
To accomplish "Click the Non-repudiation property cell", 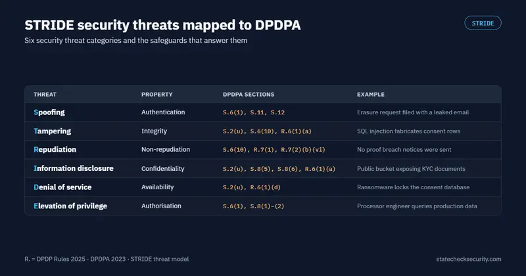I will (x=166, y=150).
